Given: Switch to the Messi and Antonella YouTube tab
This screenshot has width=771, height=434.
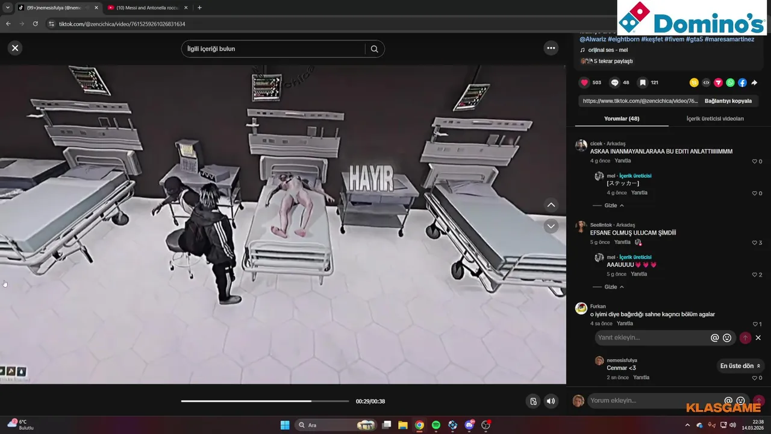Looking at the screenshot, I should tap(148, 8).
